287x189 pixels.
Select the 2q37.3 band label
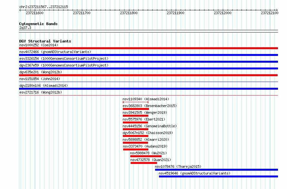25,28
